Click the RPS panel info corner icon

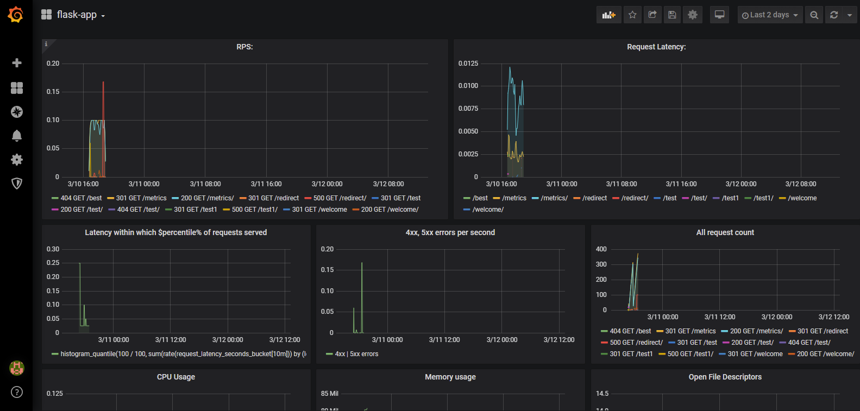[46, 44]
